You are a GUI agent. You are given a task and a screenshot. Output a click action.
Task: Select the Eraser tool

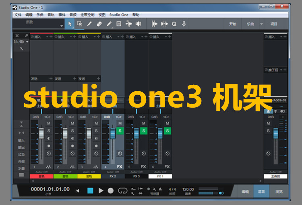click(99, 24)
